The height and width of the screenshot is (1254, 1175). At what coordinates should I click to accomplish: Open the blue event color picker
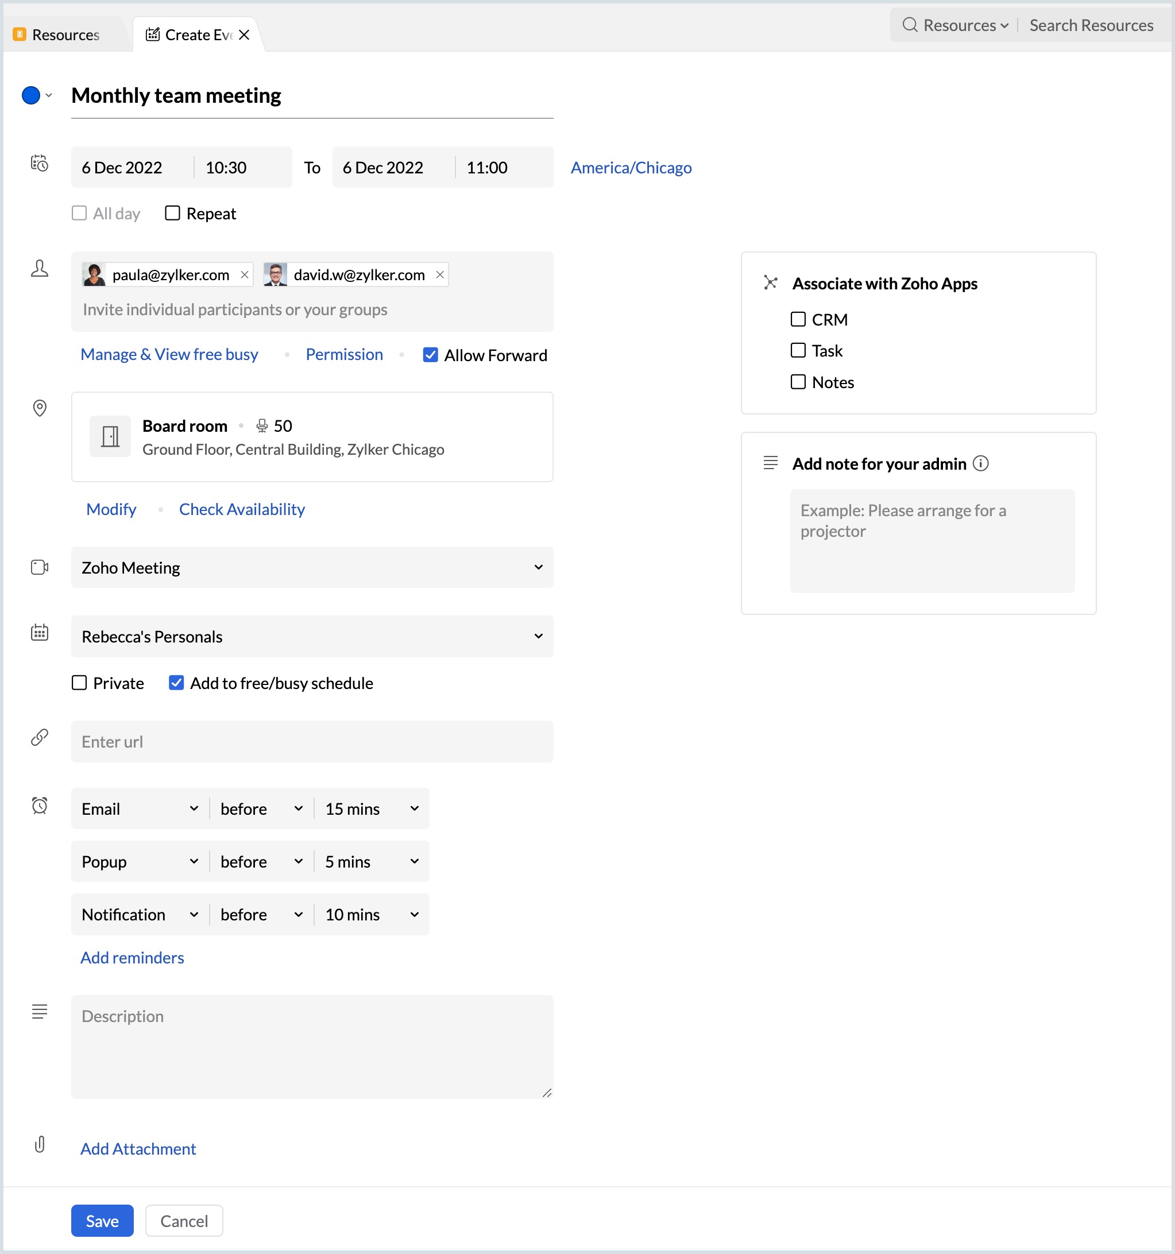click(x=37, y=95)
